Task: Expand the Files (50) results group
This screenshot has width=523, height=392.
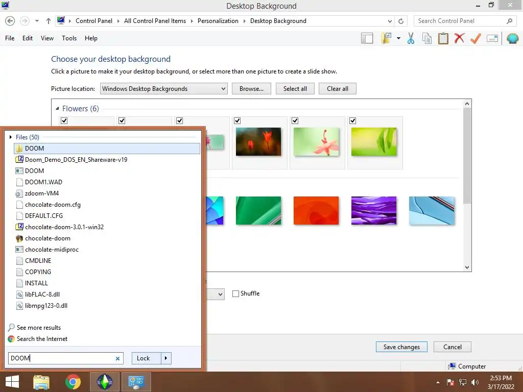Action: [11, 137]
